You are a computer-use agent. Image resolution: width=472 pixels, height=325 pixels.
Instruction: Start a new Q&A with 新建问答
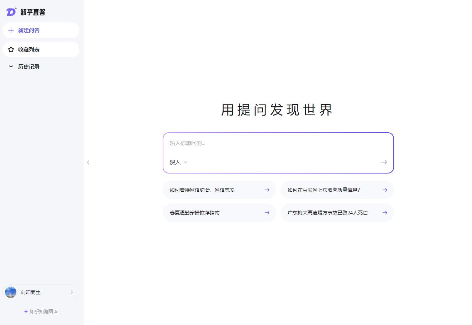tap(41, 30)
